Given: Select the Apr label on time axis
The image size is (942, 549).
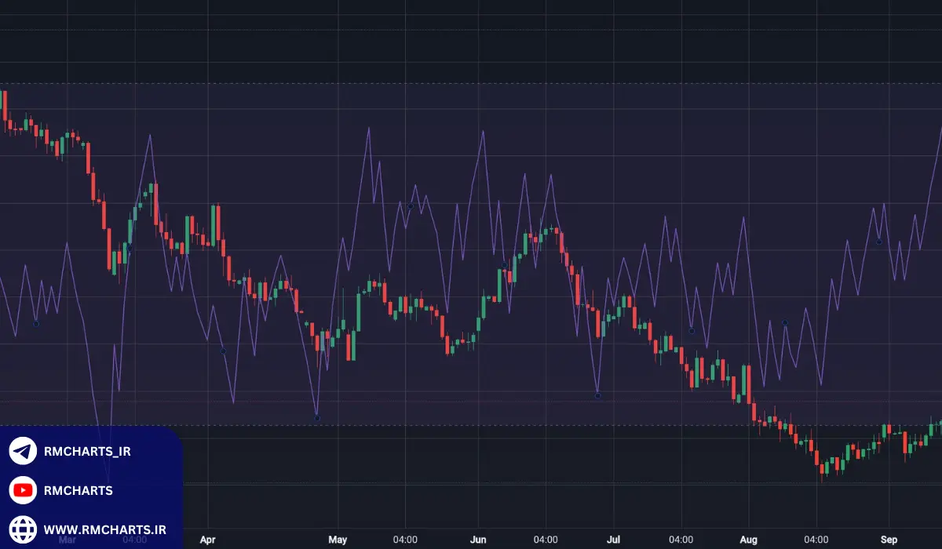Looking at the screenshot, I should click(207, 540).
